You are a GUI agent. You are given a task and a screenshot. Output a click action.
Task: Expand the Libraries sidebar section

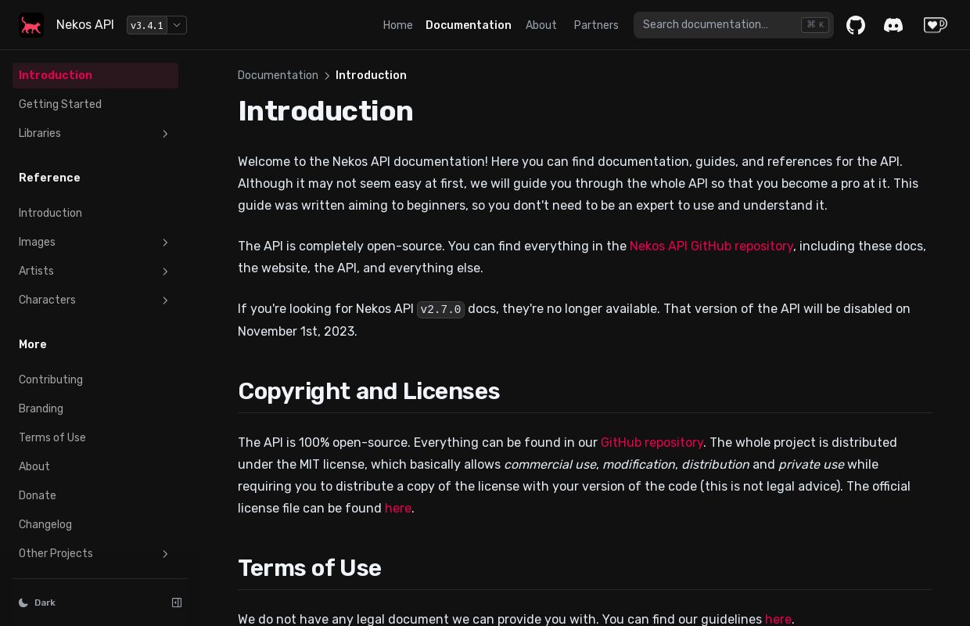[x=95, y=133]
